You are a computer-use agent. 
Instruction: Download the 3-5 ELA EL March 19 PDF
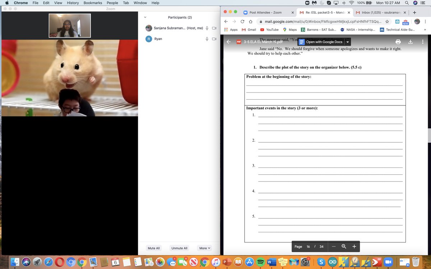[411, 42]
